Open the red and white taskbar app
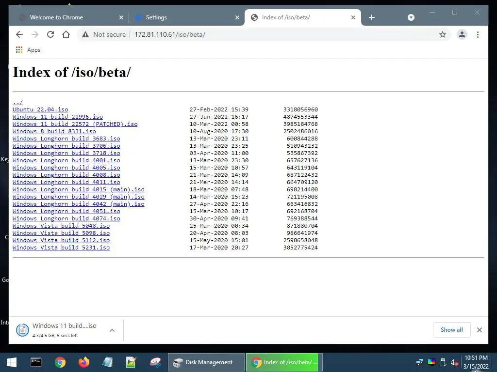Screen dimensions: 497x372 (x=155, y=362)
